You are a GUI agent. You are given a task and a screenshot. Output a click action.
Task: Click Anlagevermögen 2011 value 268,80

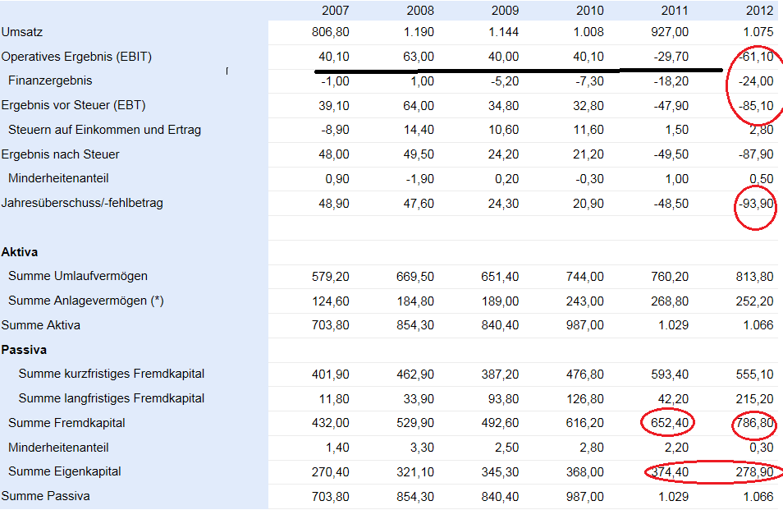pos(670,301)
